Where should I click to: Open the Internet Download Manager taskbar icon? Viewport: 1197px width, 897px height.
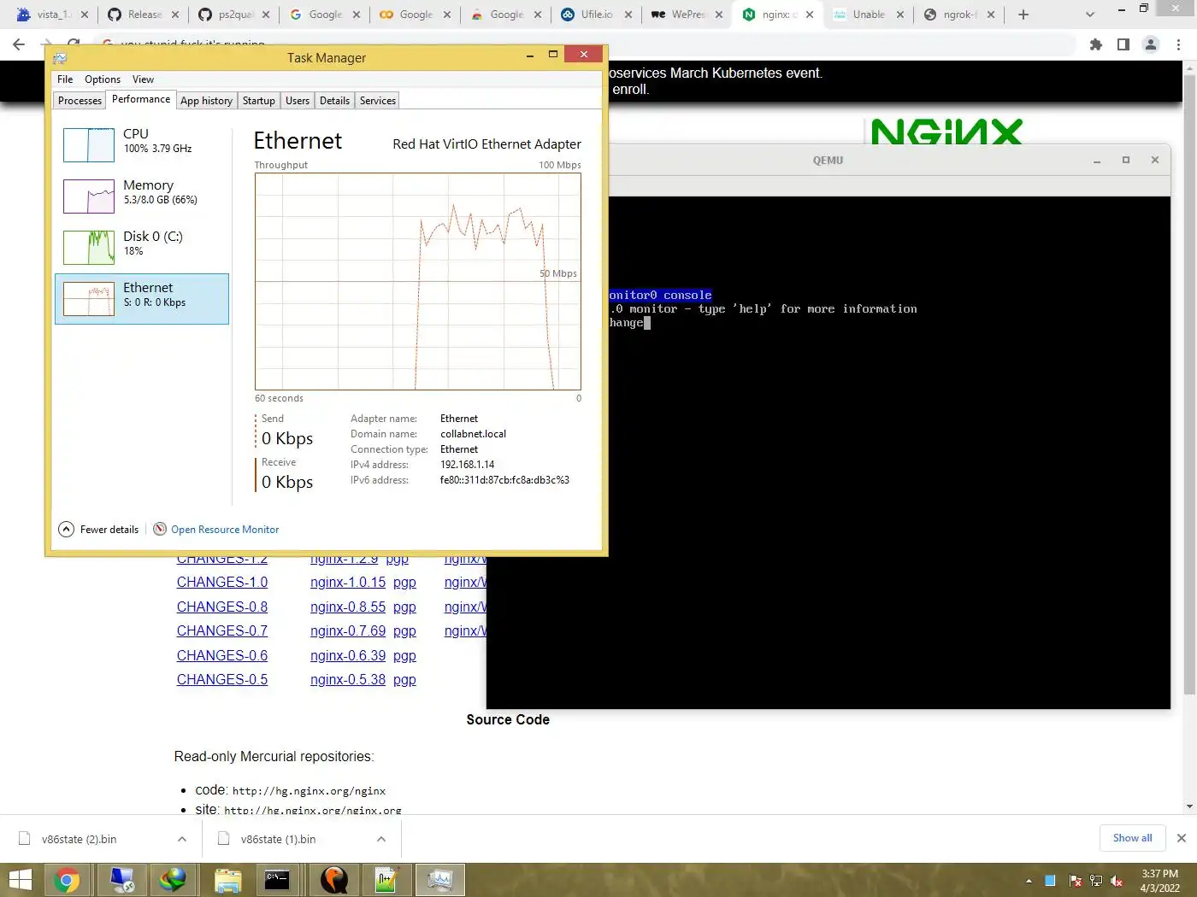[x=173, y=880]
